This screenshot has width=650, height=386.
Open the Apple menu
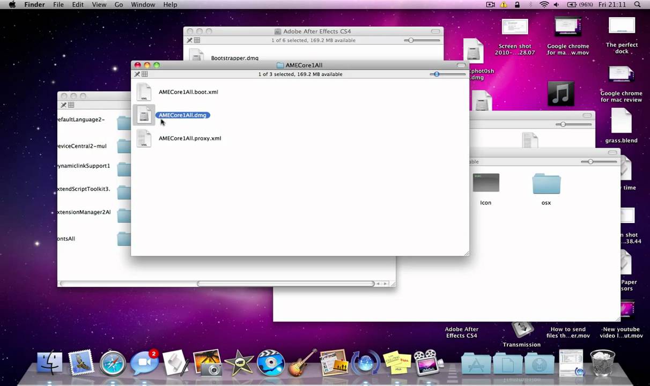coord(12,4)
